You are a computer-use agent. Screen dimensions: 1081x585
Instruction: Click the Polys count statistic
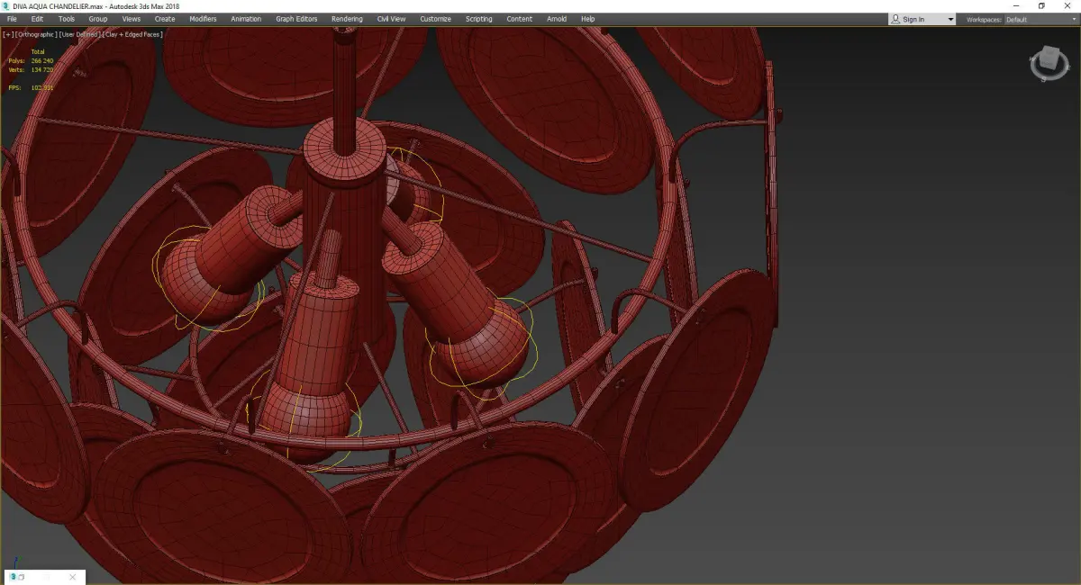[x=30, y=61]
